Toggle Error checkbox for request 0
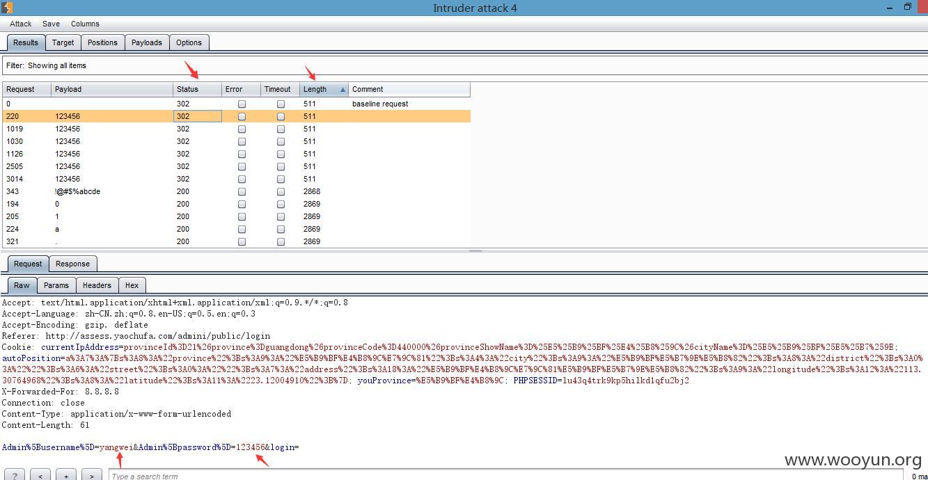 pos(242,104)
